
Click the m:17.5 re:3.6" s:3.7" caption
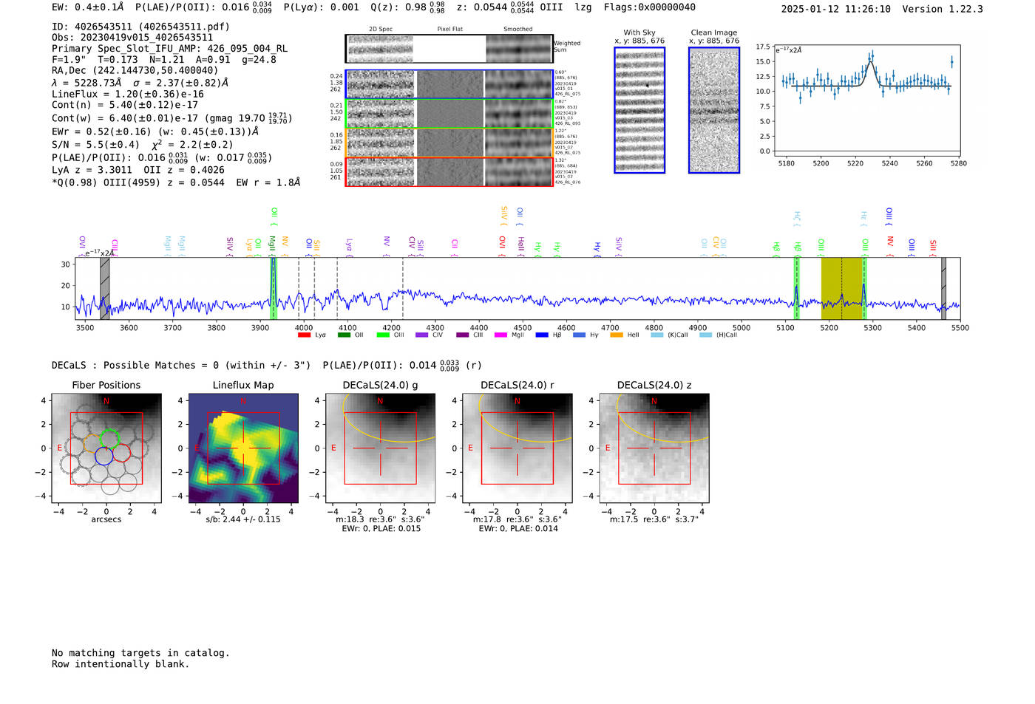[654, 519]
